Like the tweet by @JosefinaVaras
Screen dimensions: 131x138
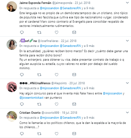57,75
